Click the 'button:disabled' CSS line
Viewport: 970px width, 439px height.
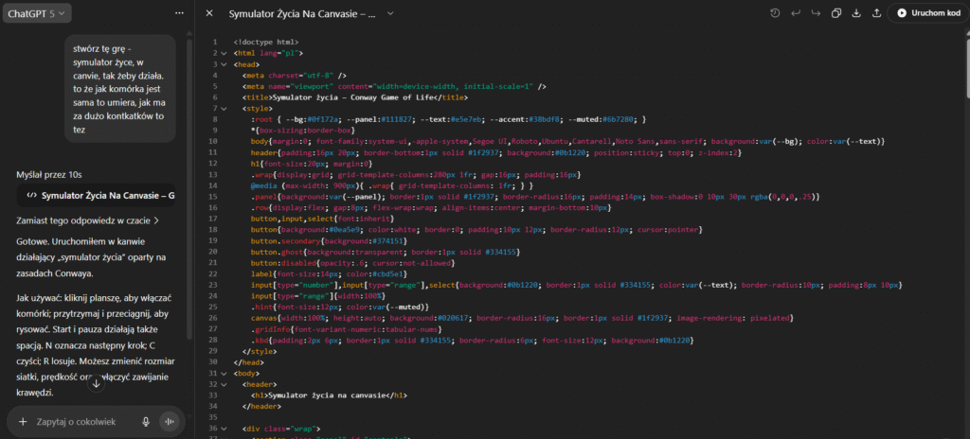[x=352, y=263]
